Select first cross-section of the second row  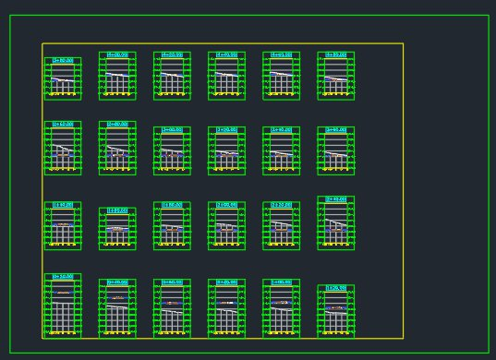[63, 148]
